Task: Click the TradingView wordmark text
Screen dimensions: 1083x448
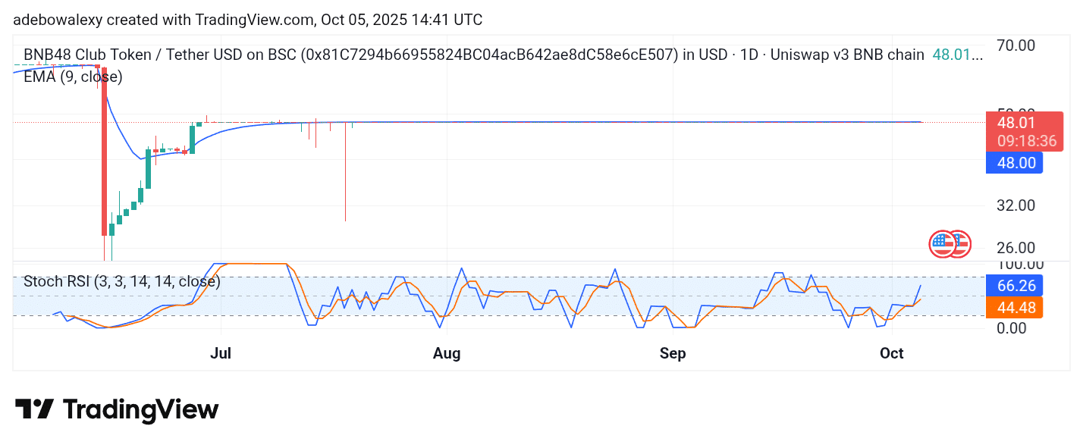Action: [x=141, y=410]
